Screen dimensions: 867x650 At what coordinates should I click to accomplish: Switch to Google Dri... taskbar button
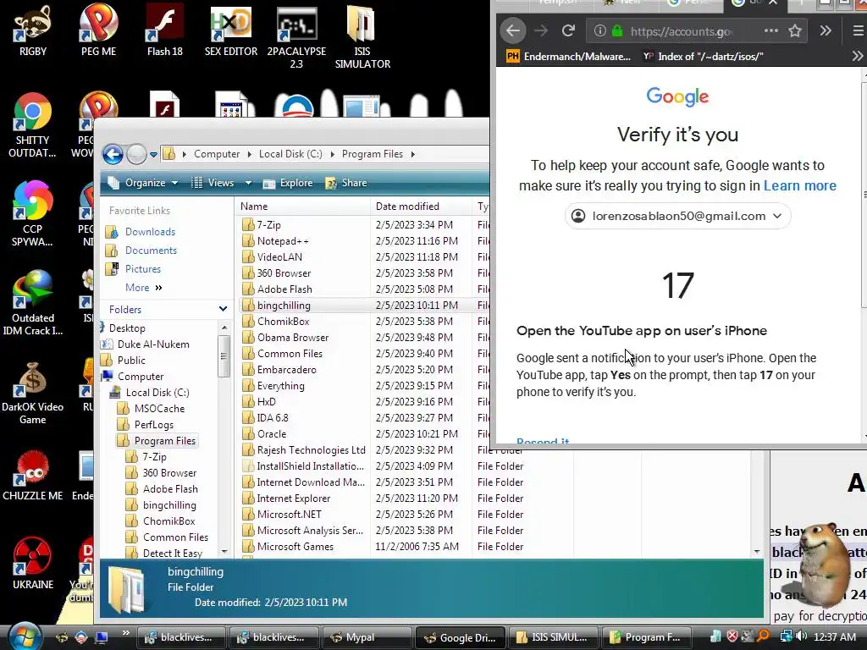(x=460, y=637)
